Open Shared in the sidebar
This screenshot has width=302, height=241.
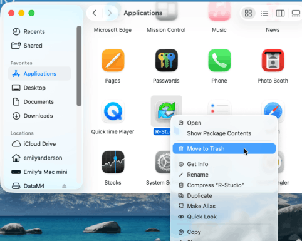click(39, 46)
